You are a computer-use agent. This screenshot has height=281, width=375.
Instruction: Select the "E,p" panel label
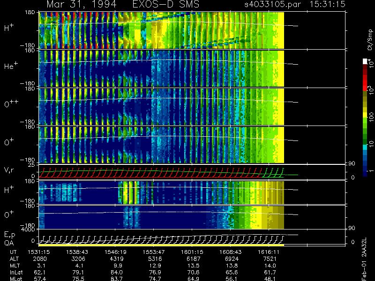click(x=9, y=235)
